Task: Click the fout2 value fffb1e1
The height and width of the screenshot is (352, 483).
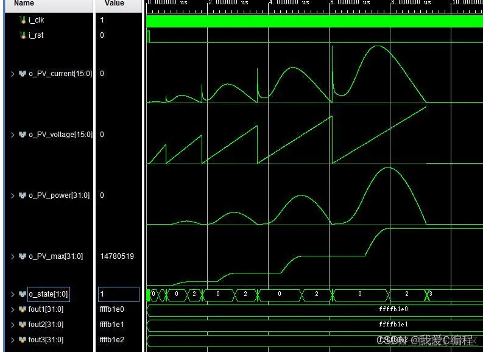Action: click(x=112, y=324)
